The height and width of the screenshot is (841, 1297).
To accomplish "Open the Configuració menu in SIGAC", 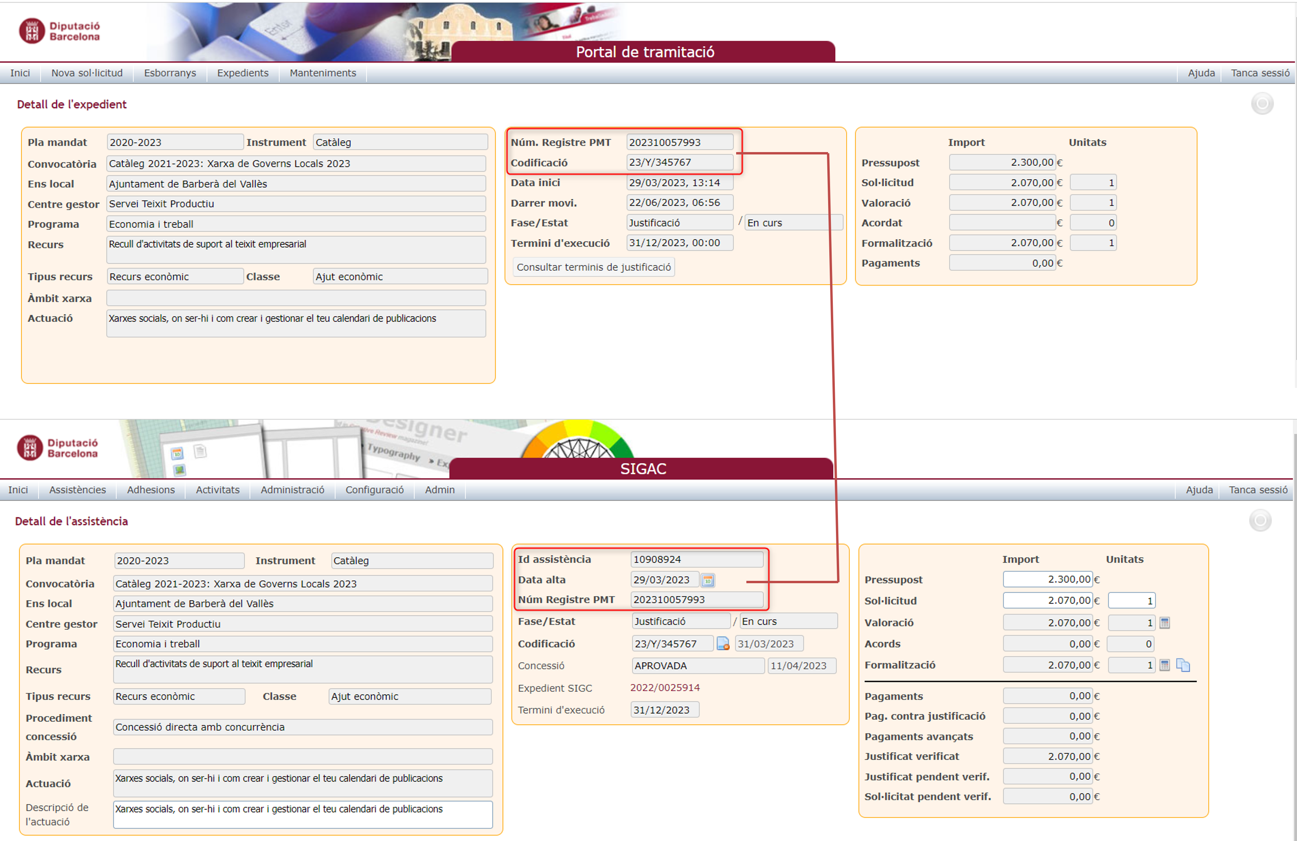I will click(x=375, y=490).
